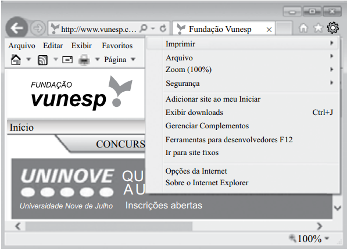The width and height of the screenshot is (347, 252).
Task: Select Adicionar site ao meu Iniciar
Action: click(x=242, y=99)
